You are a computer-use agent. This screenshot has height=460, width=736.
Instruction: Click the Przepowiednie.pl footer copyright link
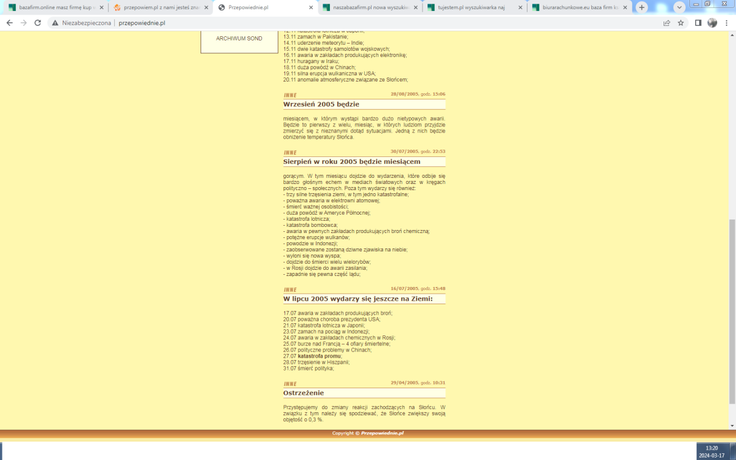[x=382, y=433]
